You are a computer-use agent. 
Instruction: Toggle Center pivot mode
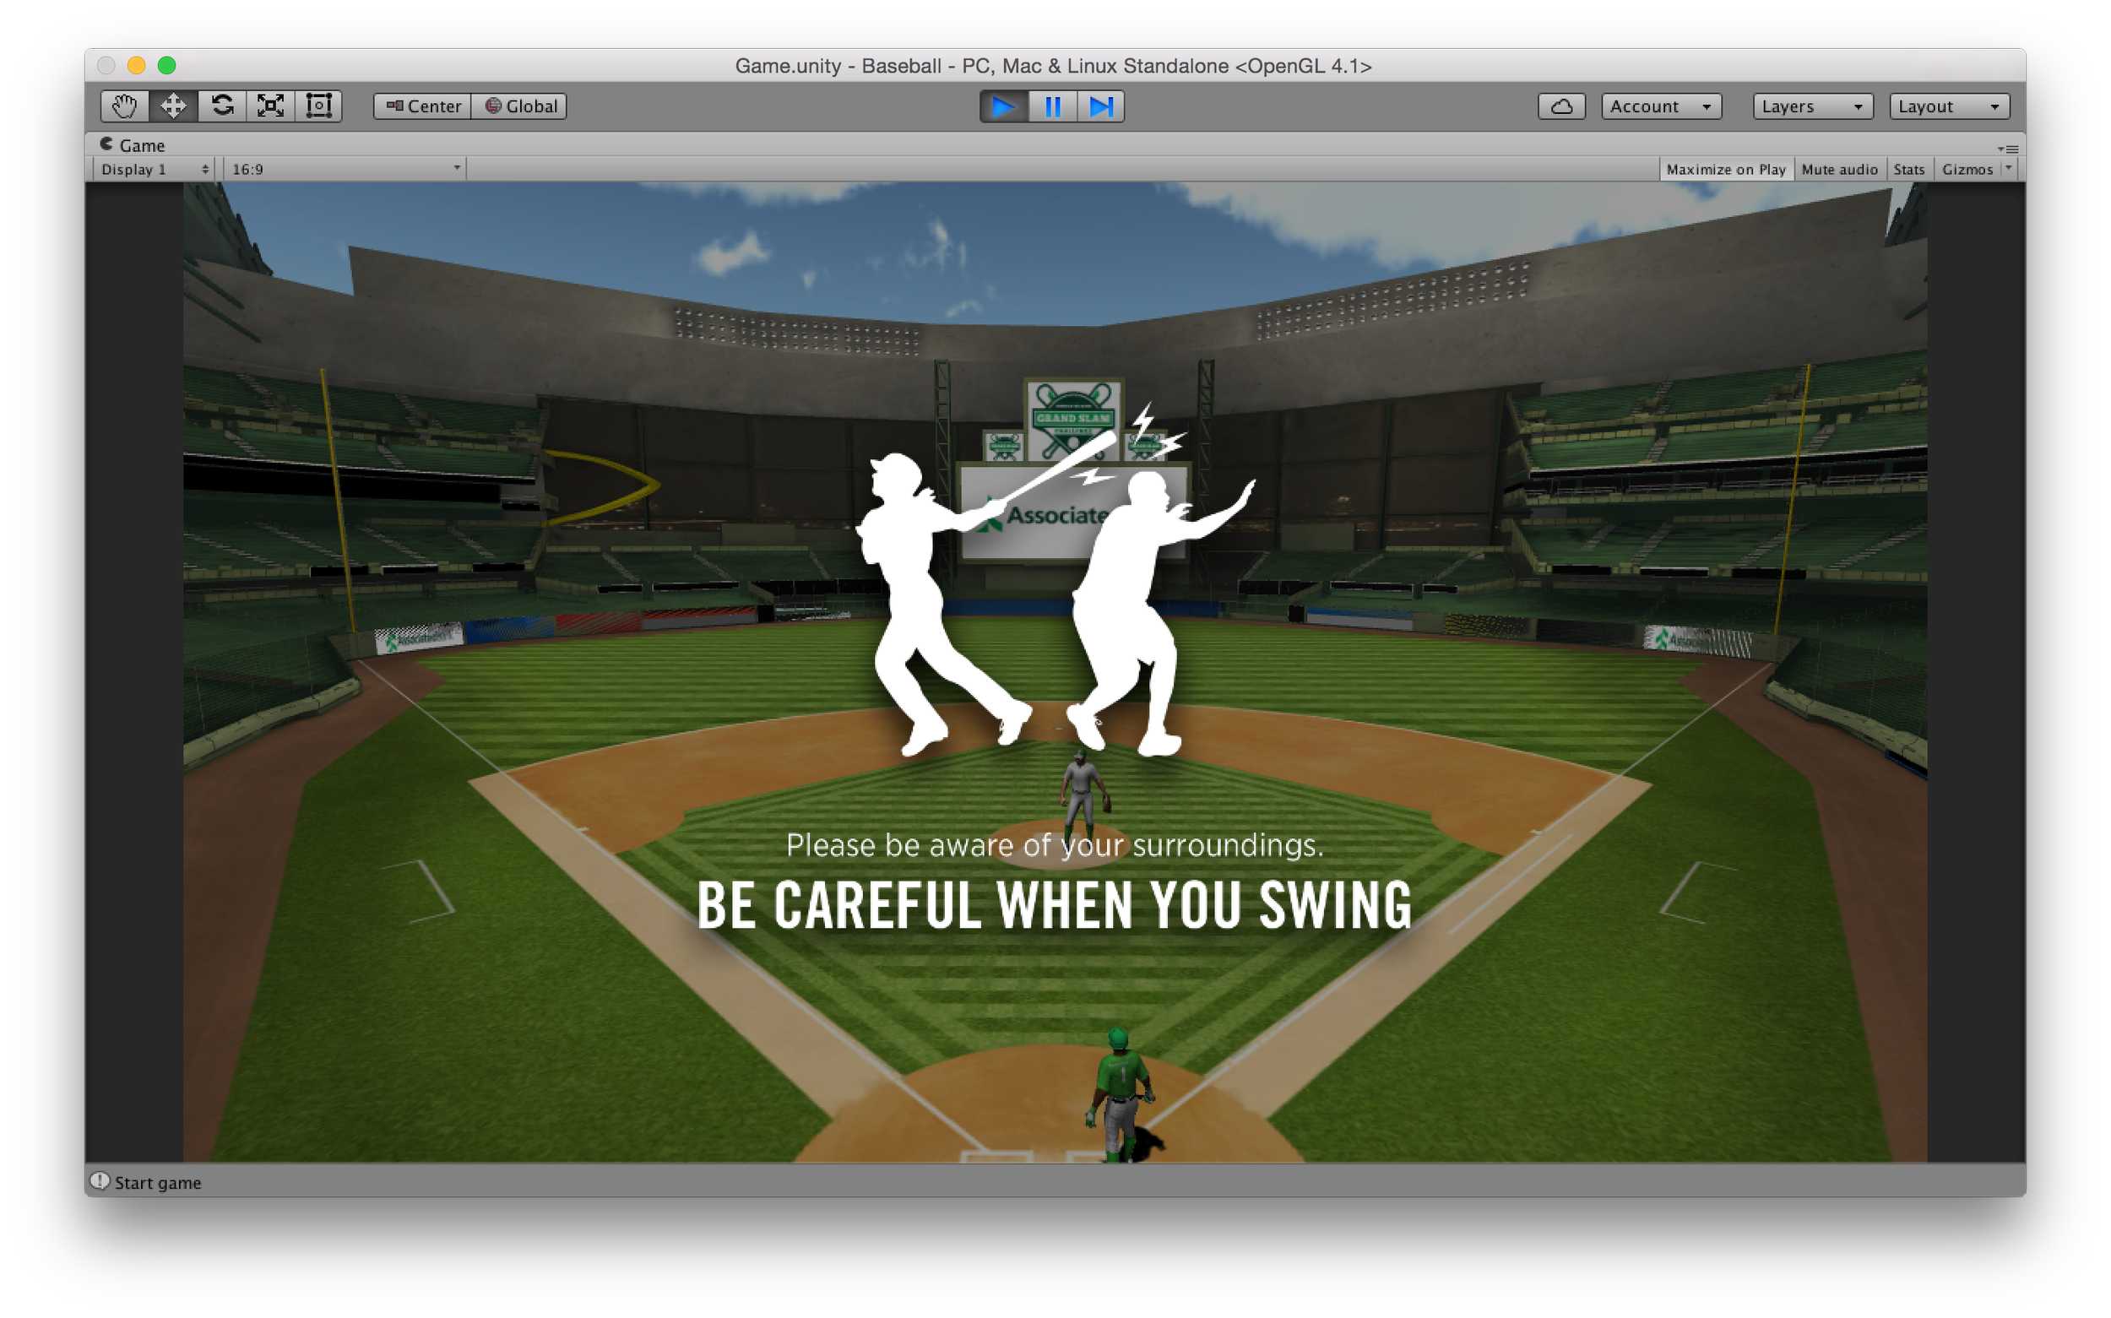[x=423, y=106]
